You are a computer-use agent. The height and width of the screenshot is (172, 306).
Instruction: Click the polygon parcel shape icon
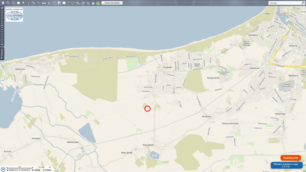(x=64, y=3)
